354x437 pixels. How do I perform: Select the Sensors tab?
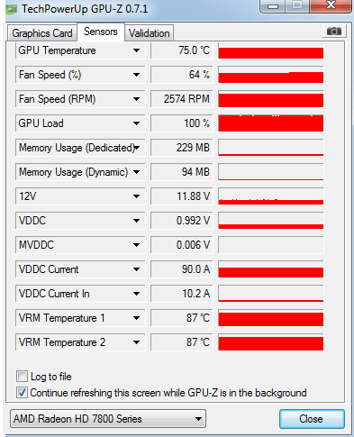tap(101, 32)
